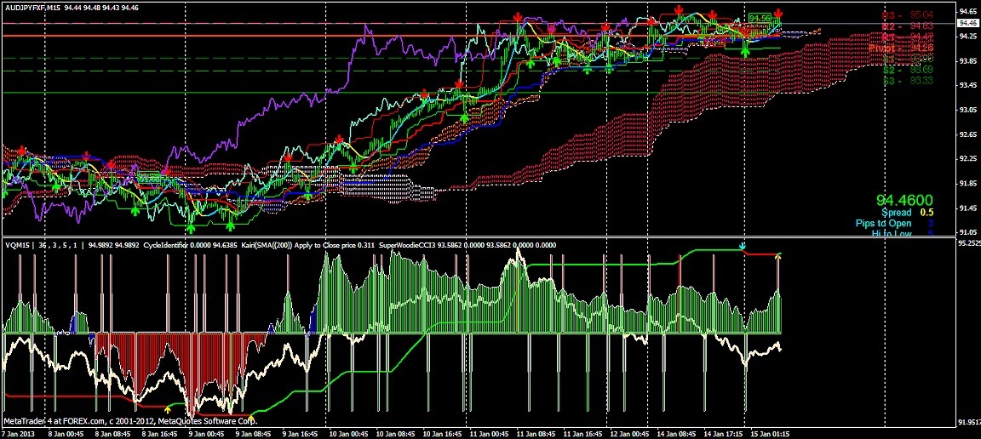Click the yellow up arrow on the red indicator line
981x439 pixels.
[x=167, y=410]
